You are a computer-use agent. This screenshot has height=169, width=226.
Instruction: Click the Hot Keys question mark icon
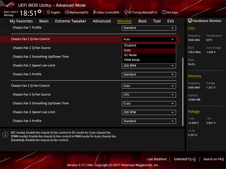164,12
